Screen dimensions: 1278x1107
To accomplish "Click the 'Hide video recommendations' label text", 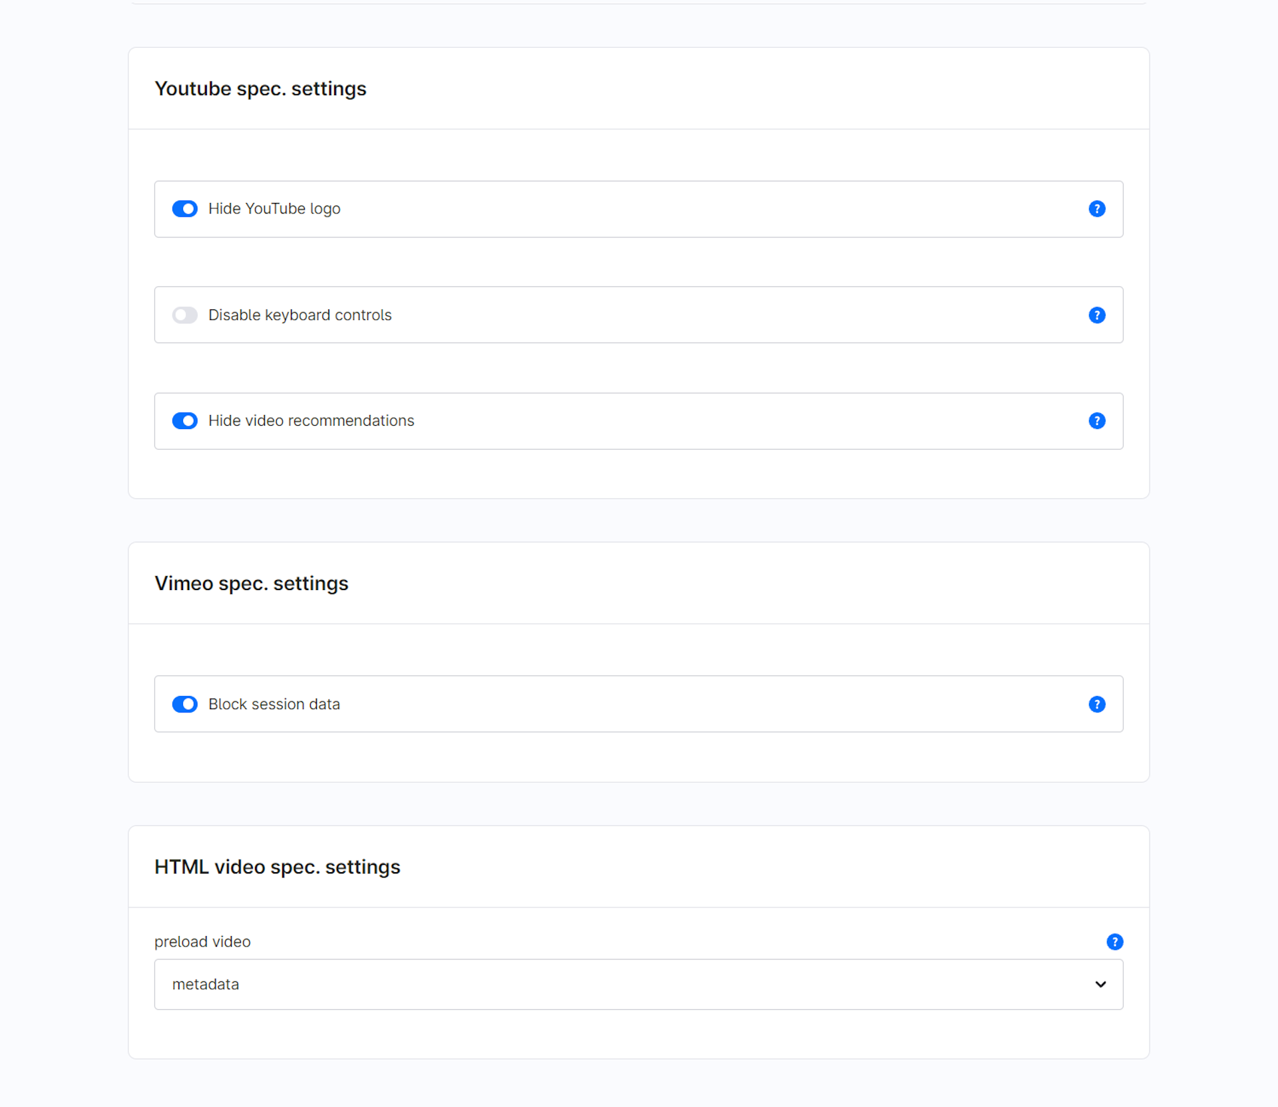I will point(311,421).
